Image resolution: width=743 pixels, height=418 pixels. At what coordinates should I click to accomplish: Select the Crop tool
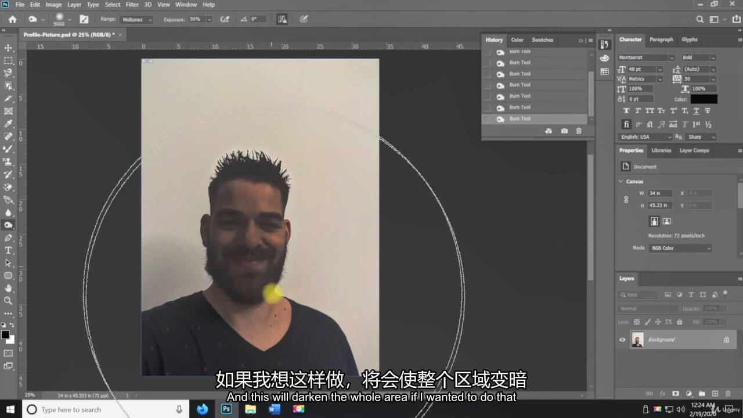(8, 98)
